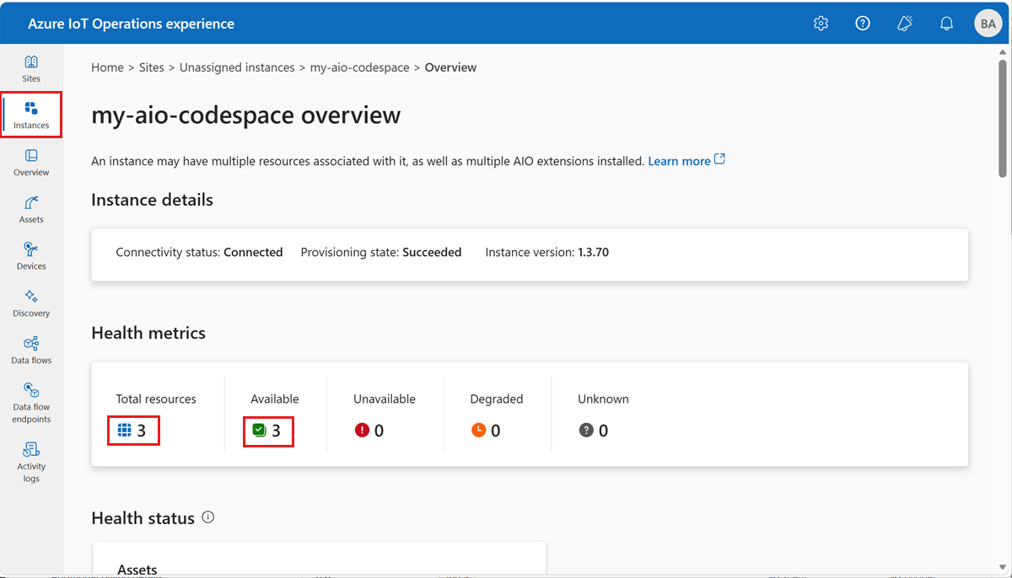Image resolution: width=1012 pixels, height=578 pixels.
Task: Click the my-aio-codespace overview heading
Action: [x=246, y=115]
